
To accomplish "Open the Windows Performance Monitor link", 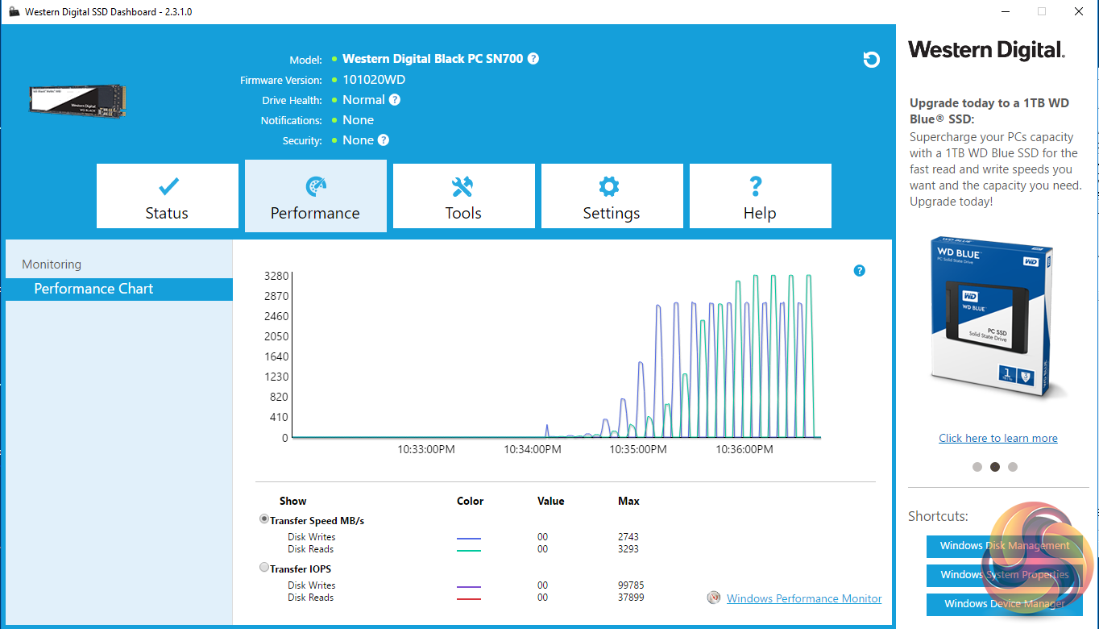I will click(x=803, y=598).
